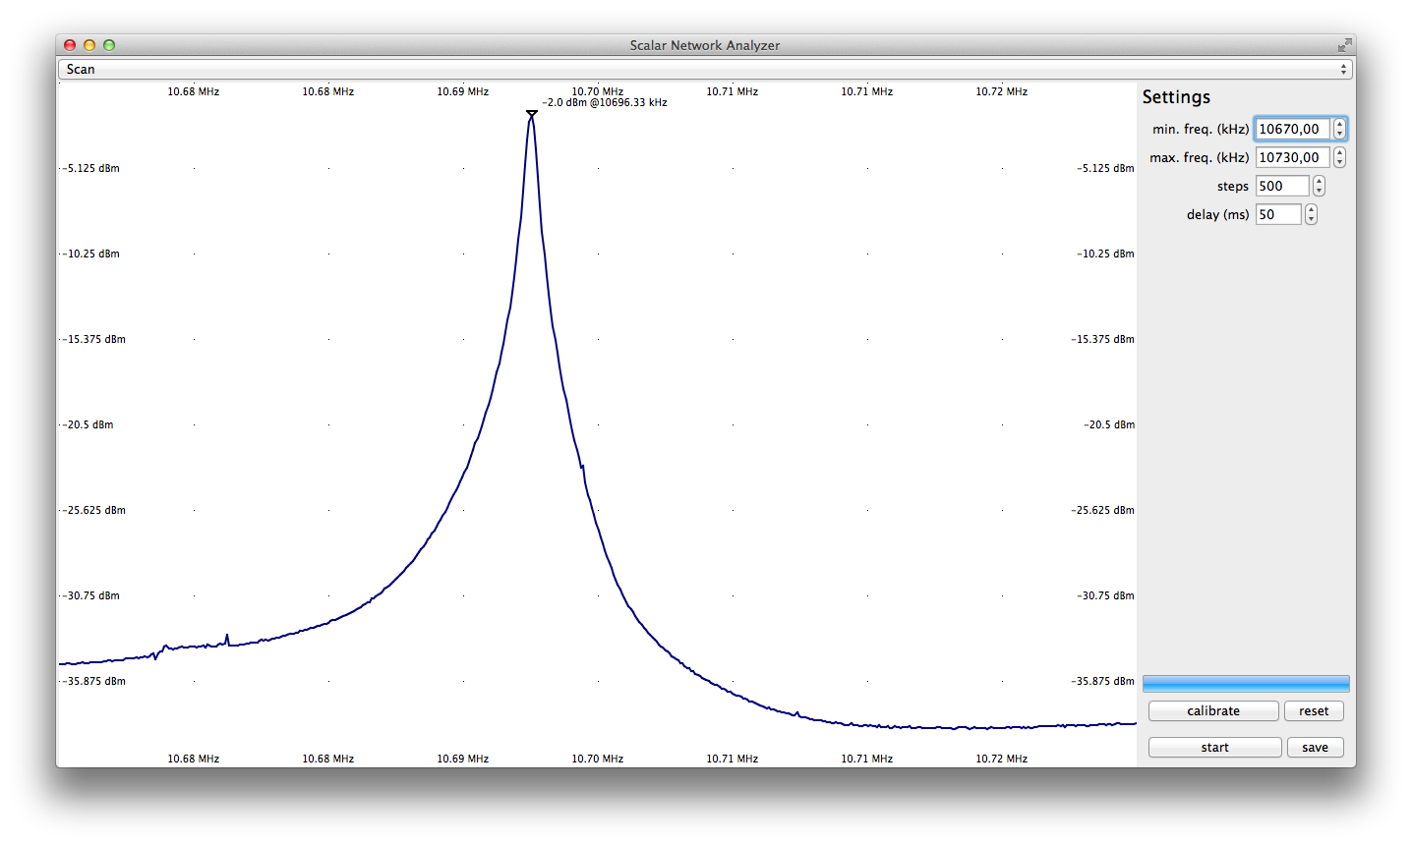Click the steps stepper arrows
Viewport: 1412px width, 845px height.
(1319, 186)
